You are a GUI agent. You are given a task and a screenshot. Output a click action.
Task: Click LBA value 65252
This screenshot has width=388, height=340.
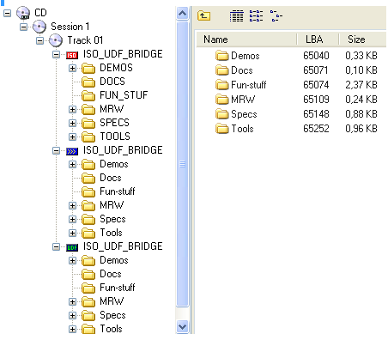pyautogui.click(x=316, y=129)
